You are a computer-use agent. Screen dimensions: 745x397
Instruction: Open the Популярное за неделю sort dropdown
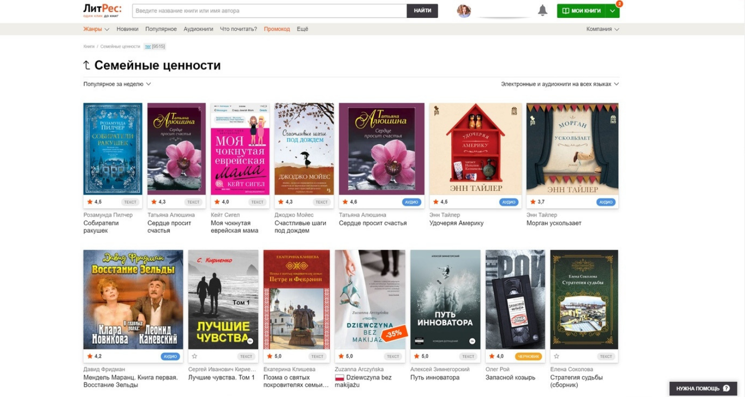pyautogui.click(x=117, y=84)
